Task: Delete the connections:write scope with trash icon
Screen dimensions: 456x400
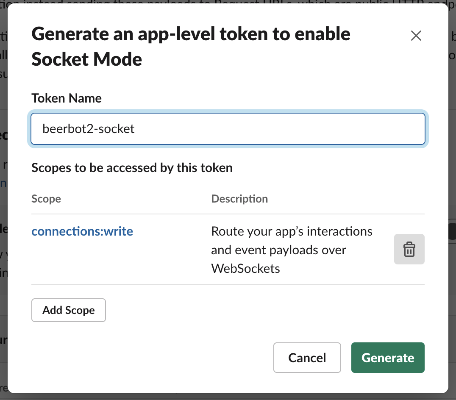Action: pos(409,249)
